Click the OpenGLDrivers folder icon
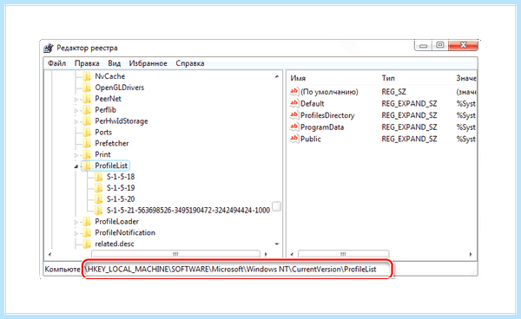 [87, 88]
